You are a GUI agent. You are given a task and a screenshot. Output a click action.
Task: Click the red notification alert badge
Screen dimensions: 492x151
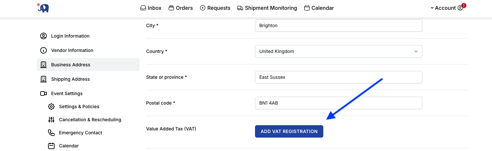coord(464,5)
